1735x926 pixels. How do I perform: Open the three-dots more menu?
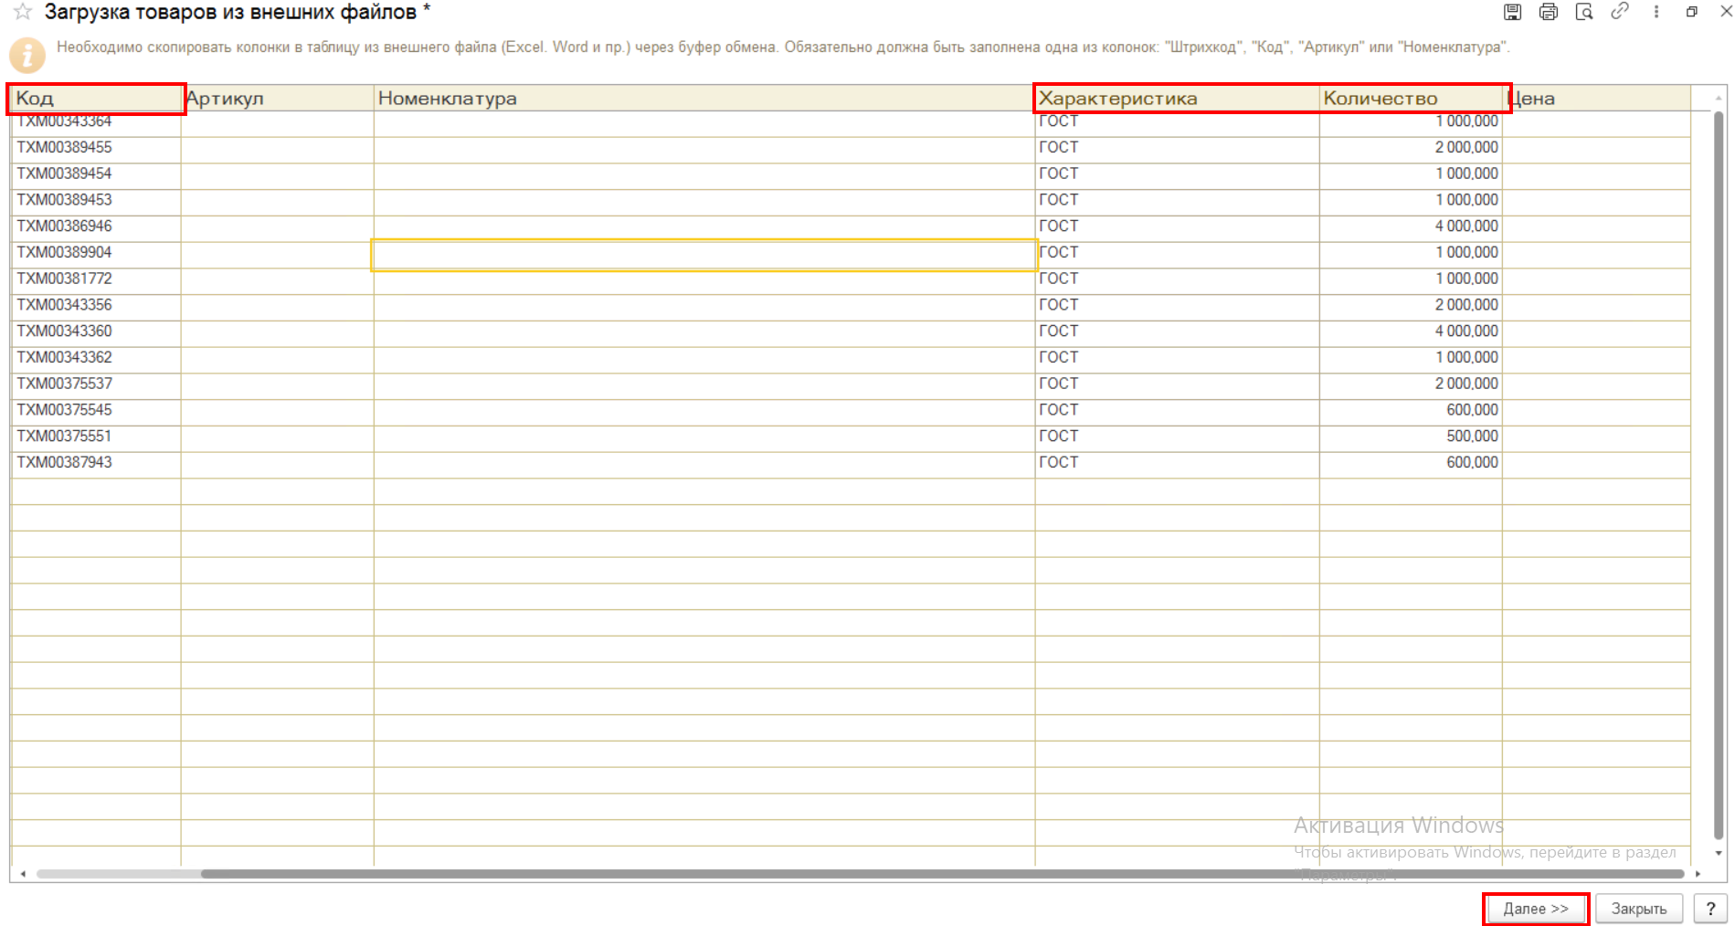tap(1656, 12)
